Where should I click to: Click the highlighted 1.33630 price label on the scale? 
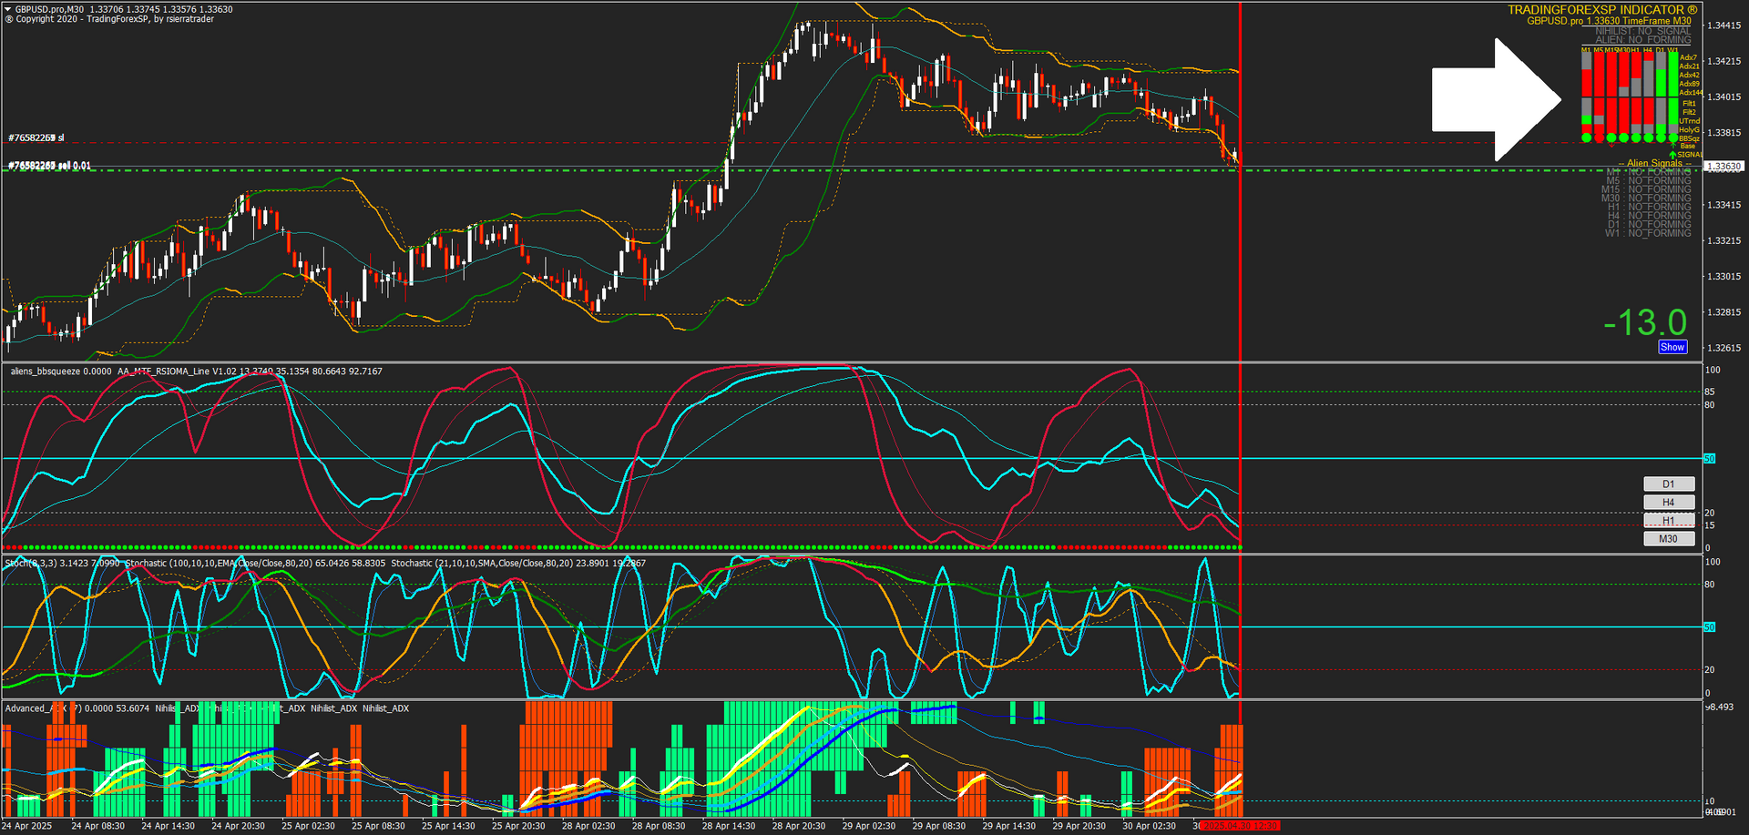tap(1724, 167)
